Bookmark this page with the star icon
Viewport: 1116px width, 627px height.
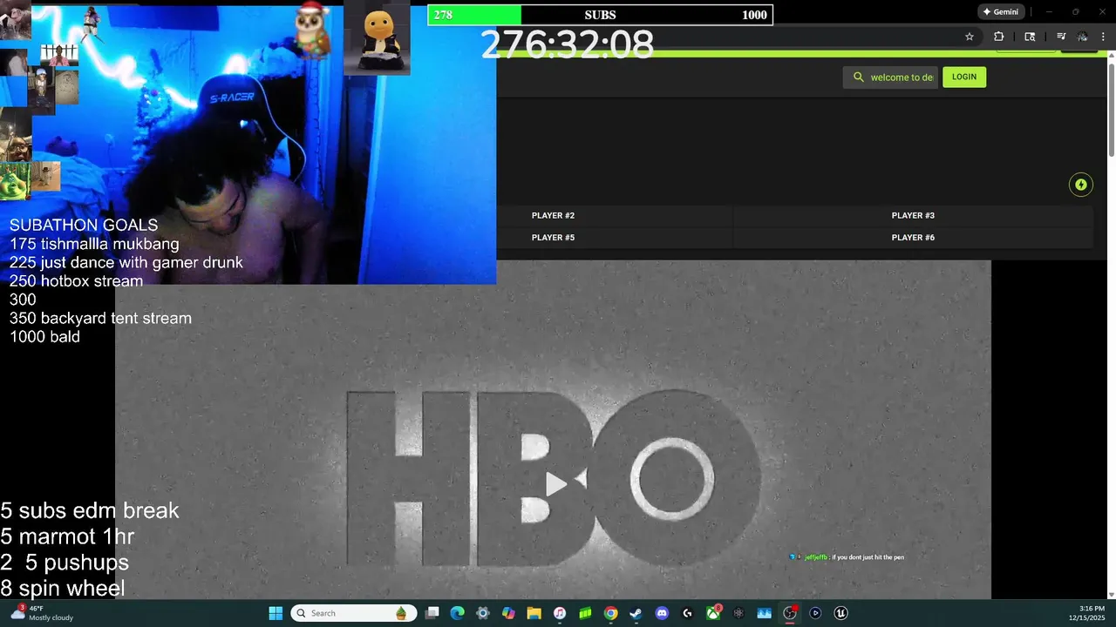(x=970, y=37)
